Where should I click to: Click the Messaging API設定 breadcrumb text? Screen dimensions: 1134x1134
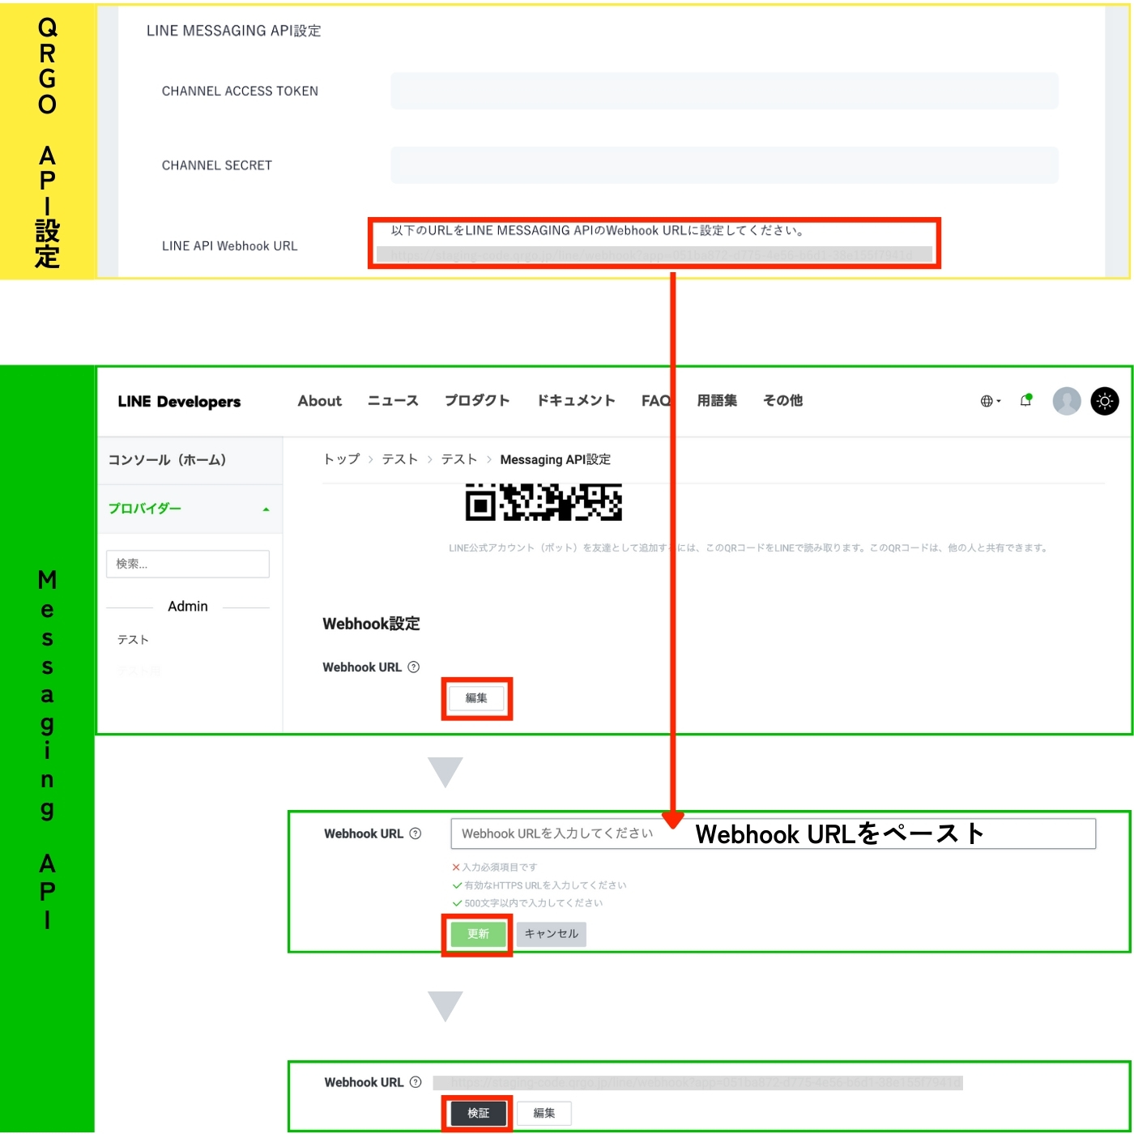point(555,459)
